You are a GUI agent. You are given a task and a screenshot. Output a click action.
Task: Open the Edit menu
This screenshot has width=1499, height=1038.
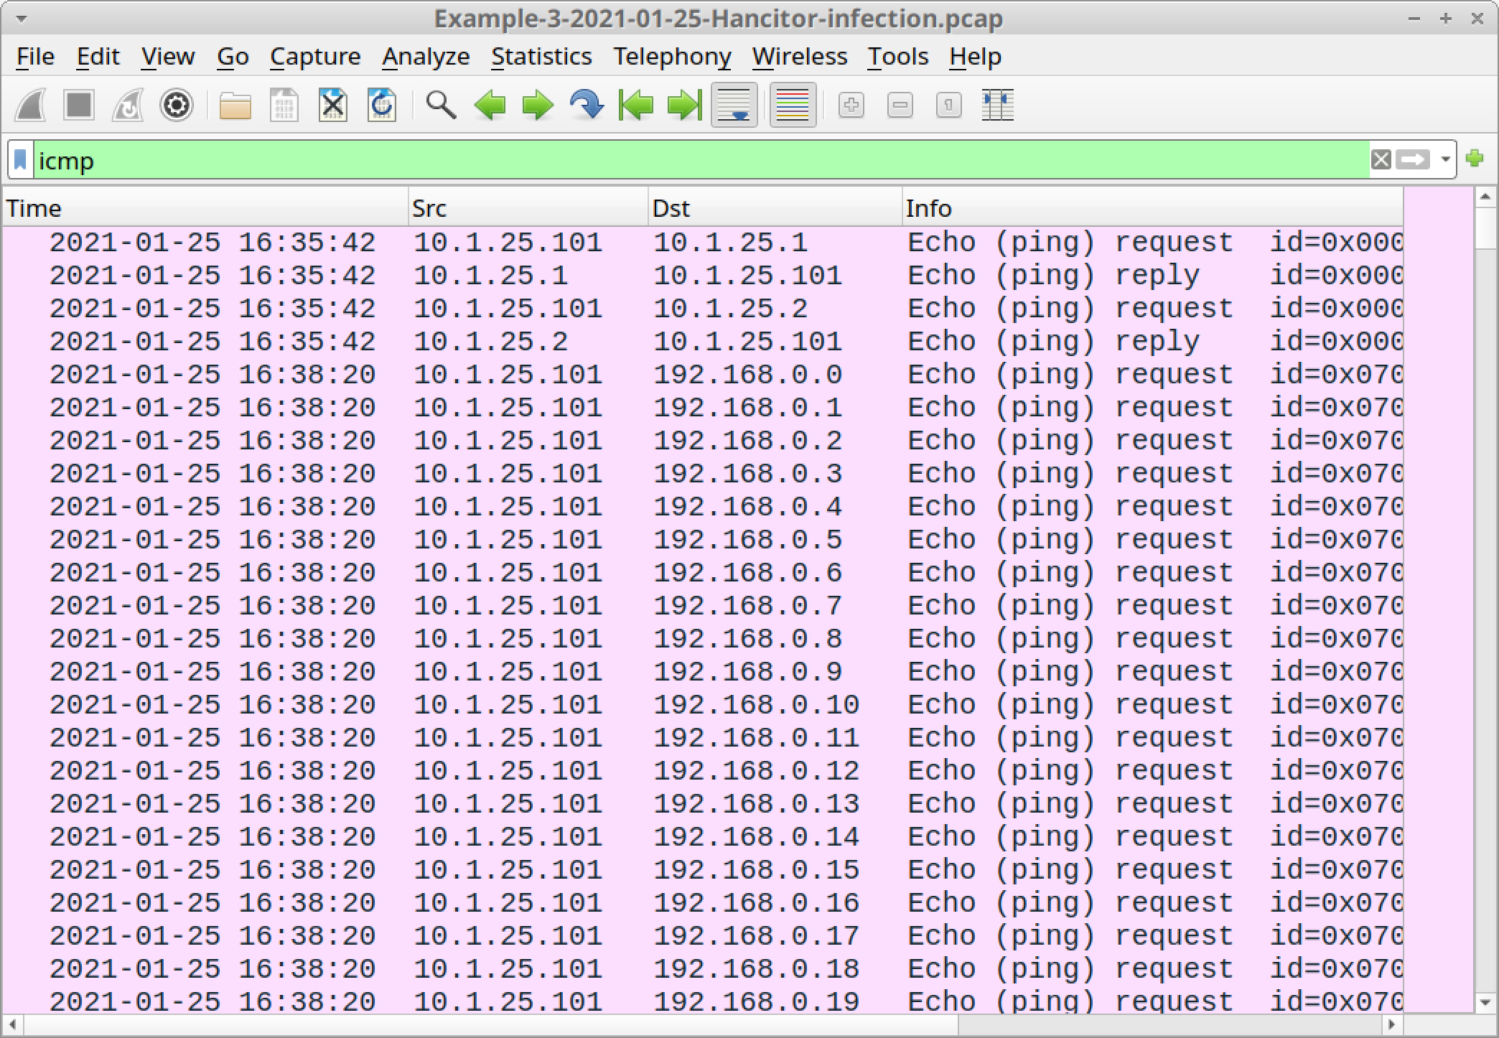click(98, 56)
